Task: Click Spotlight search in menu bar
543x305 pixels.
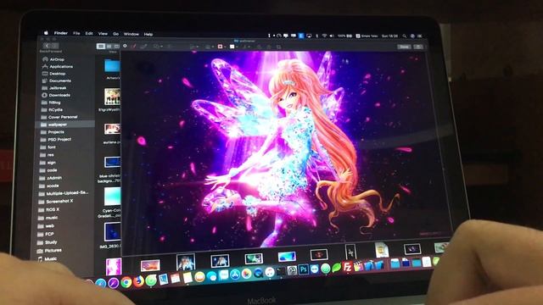Action: (x=404, y=36)
